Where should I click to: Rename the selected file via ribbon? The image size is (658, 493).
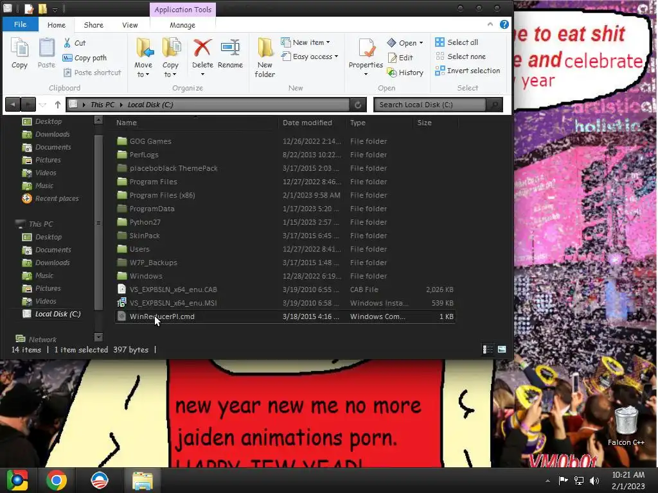point(231,53)
